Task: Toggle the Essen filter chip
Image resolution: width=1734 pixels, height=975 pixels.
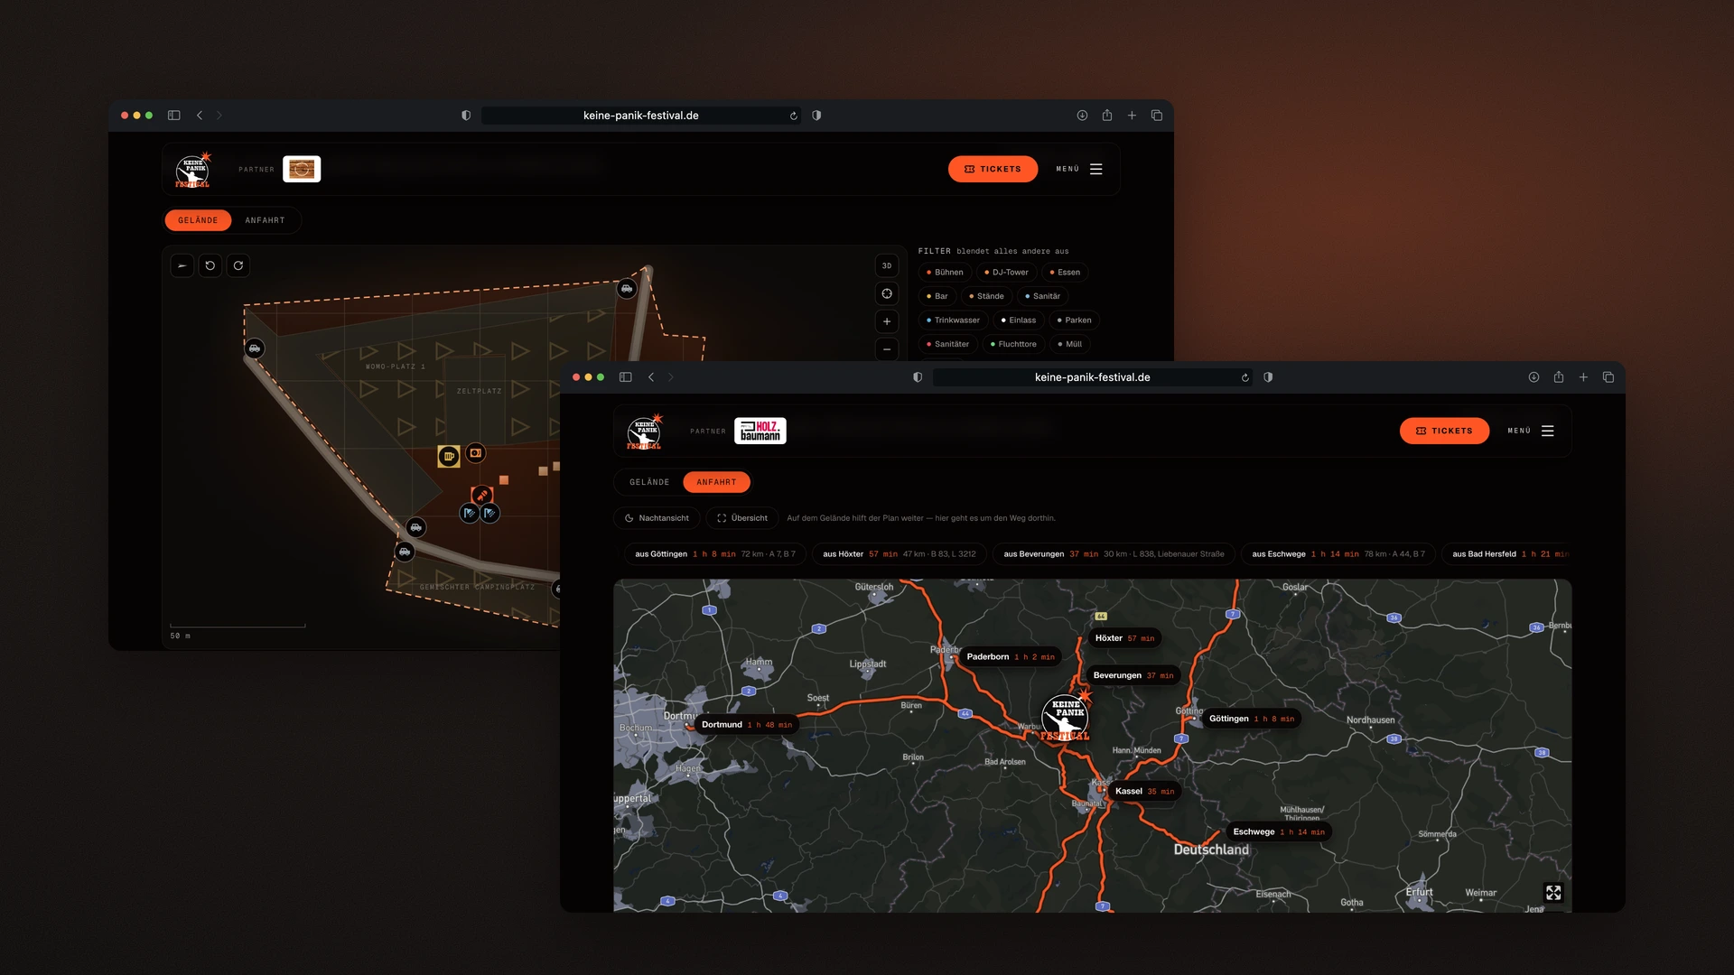Action: 1065,272
